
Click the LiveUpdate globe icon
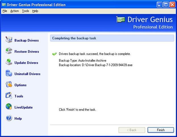pos(9,107)
